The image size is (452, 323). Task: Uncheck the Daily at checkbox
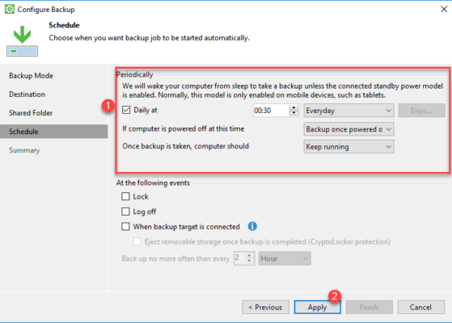click(x=126, y=110)
